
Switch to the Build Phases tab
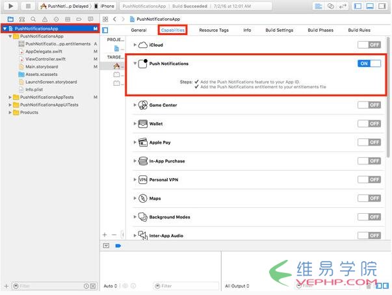click(320, 31)
